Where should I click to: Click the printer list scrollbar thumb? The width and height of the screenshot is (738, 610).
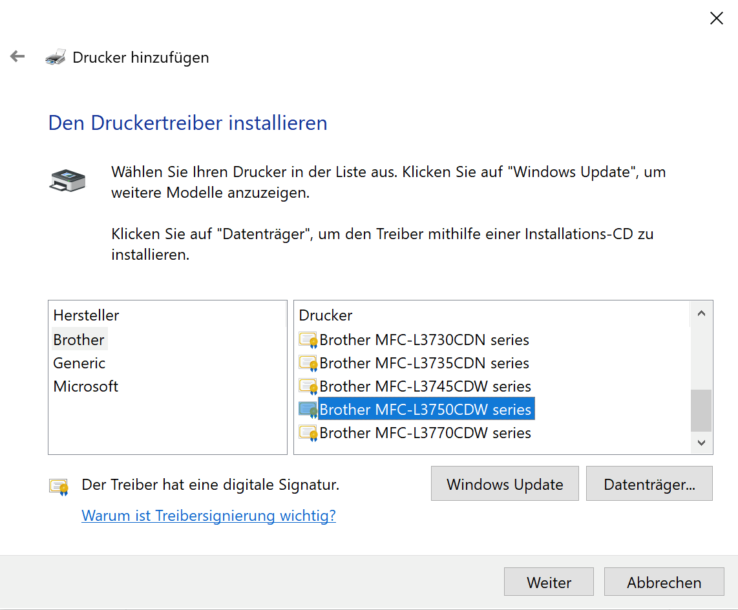(x=701, y=410)
